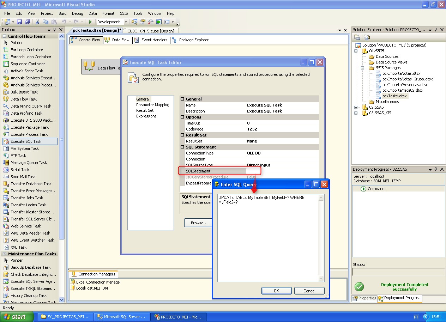The width and height of the screenshot is (446, 322).
Task: Click the down arrow of Toolbox scrollbar
Action: tap(62, 300)
